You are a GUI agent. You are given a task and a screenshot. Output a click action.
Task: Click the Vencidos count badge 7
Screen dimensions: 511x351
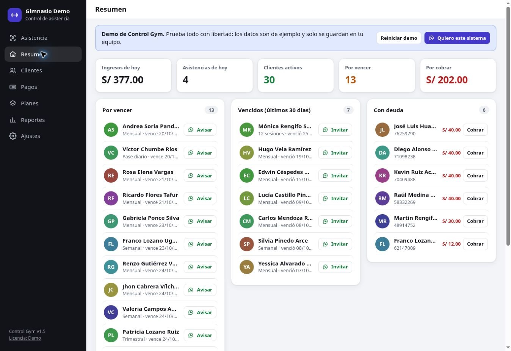[x=348, y=110]
